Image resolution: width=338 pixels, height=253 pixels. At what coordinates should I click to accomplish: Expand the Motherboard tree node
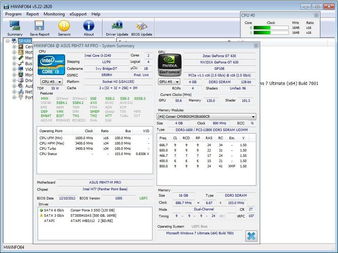[14, 52]
